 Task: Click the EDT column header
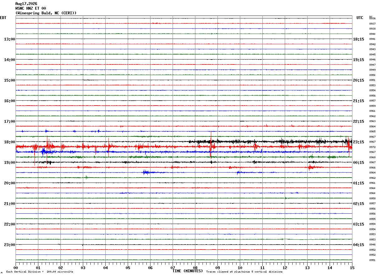3,18
